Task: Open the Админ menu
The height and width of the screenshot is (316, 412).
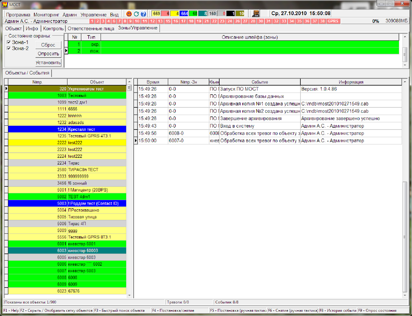Action: [x=70, y=15]
